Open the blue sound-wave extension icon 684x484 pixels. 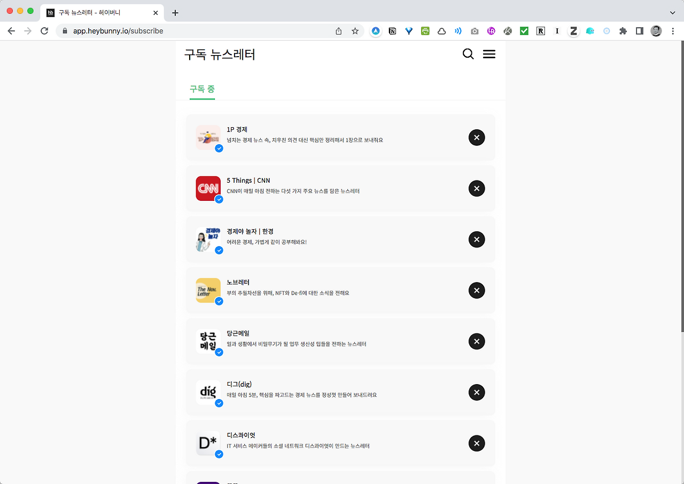click(x=458, y=31)
